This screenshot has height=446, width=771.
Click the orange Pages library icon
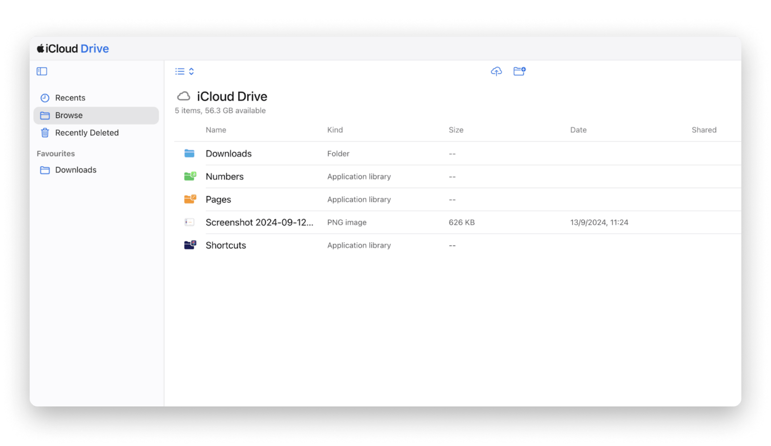tap(190, 199)
